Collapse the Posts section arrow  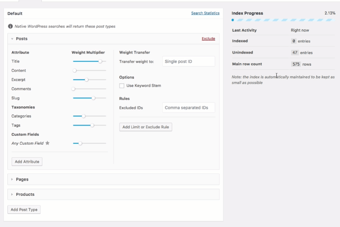tap(12, 39)
